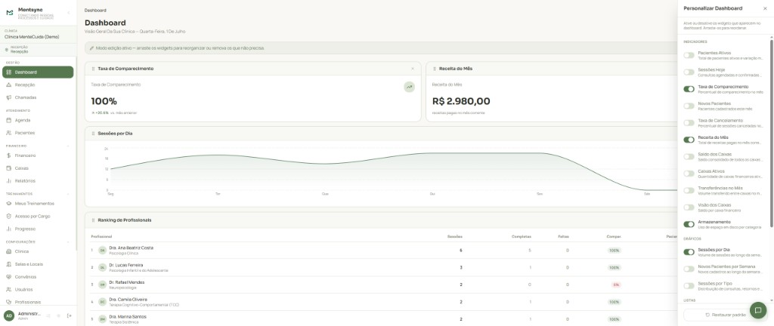
Task: Close the Personalizar Dashboard panel
Action: point(765,8)
